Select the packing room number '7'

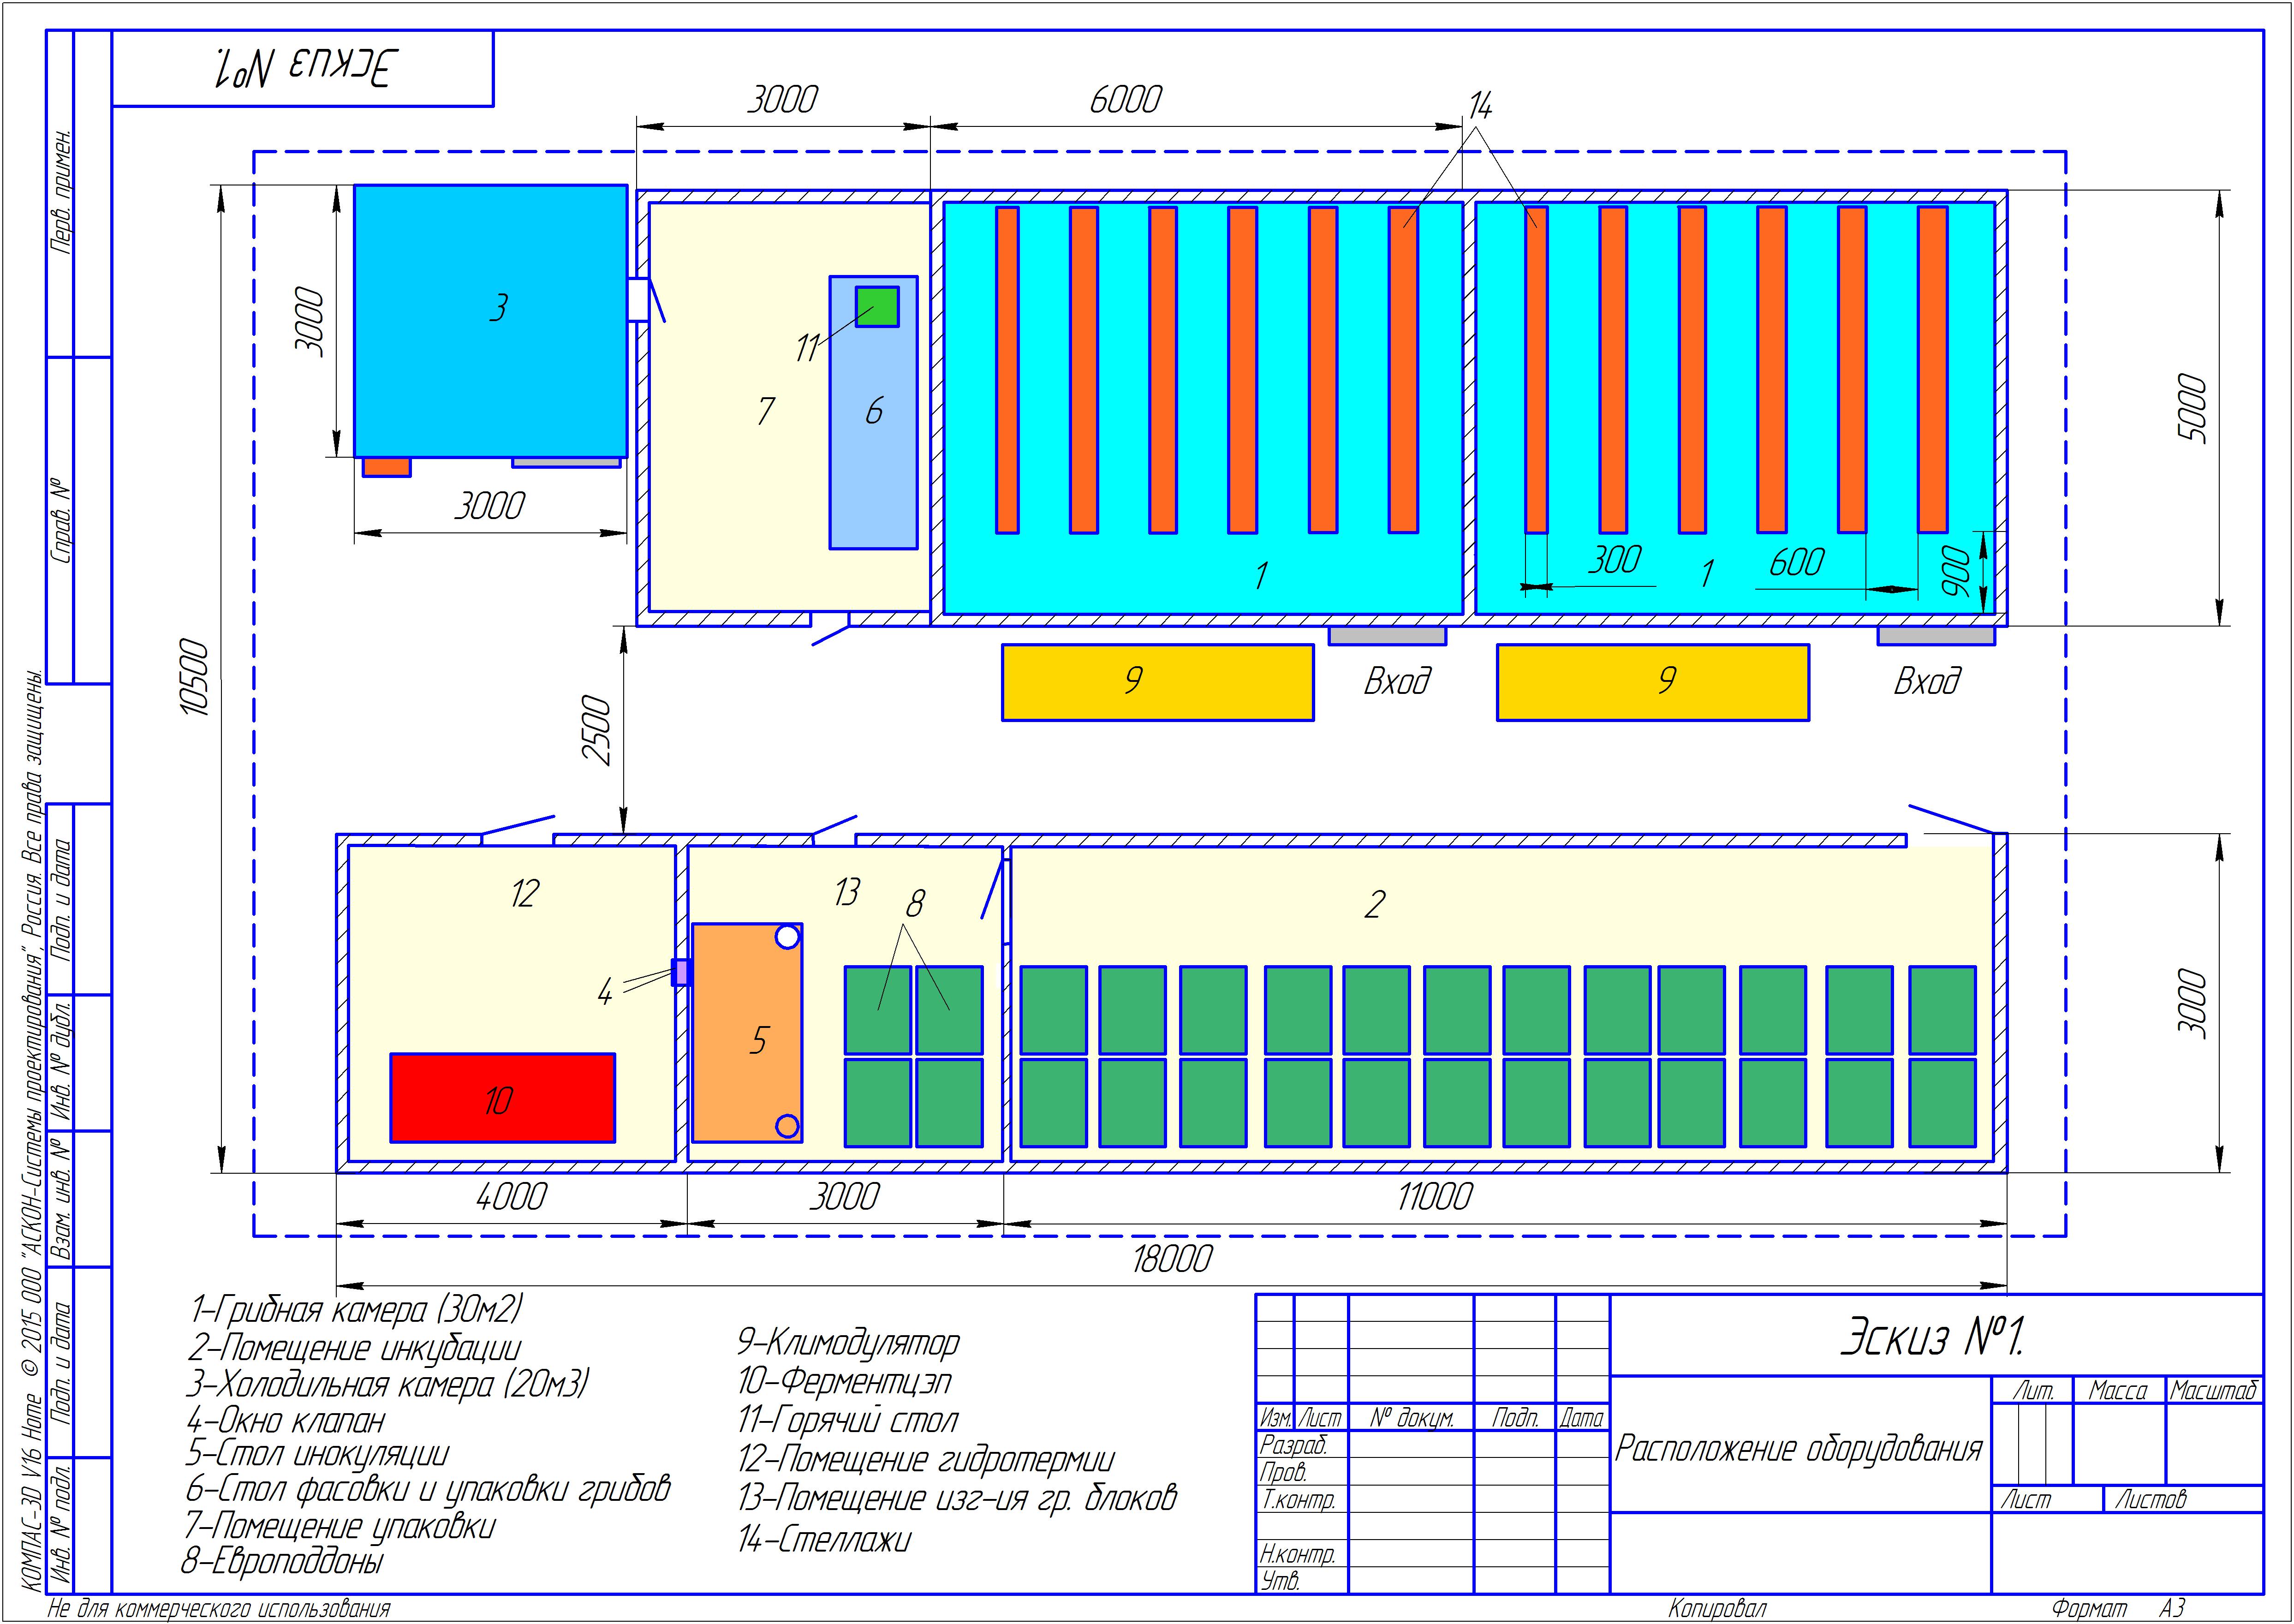(766, 410)
